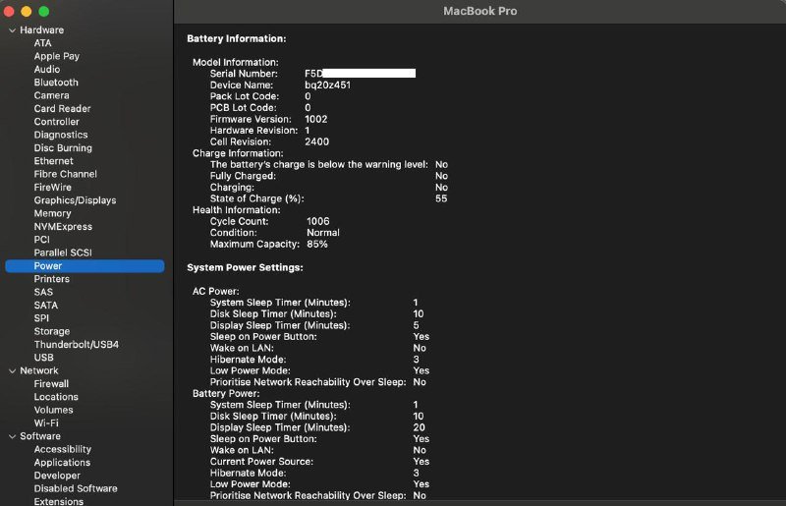Select ATA in the sidebar
This screenshot has width=786, height=506.
42,43
